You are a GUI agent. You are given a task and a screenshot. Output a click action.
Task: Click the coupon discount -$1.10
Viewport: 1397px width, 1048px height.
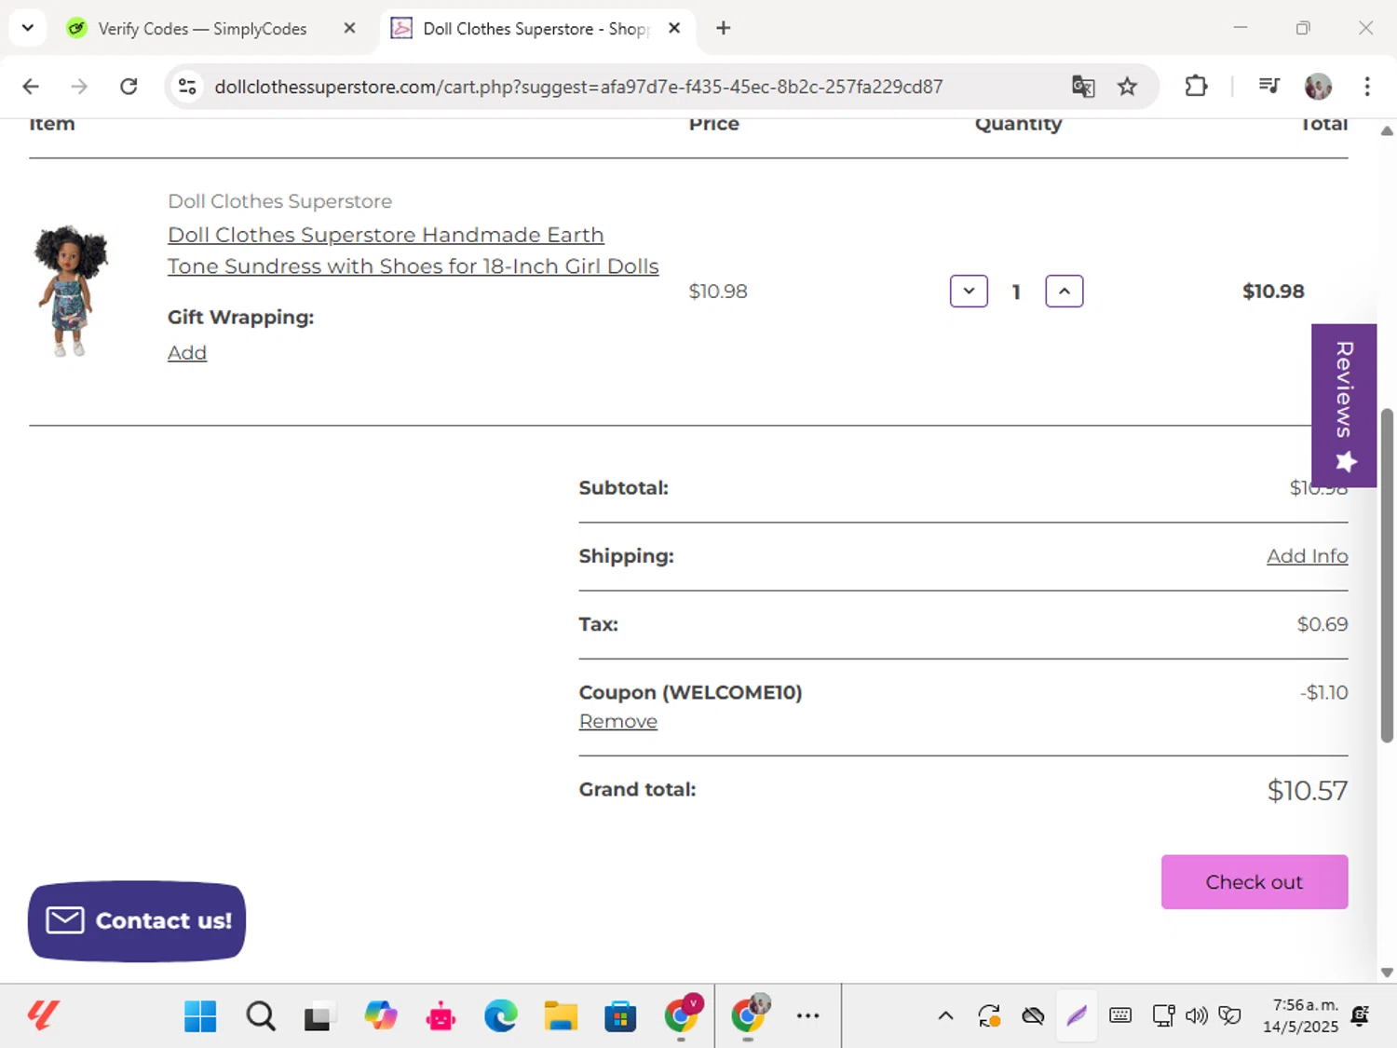1323,693
